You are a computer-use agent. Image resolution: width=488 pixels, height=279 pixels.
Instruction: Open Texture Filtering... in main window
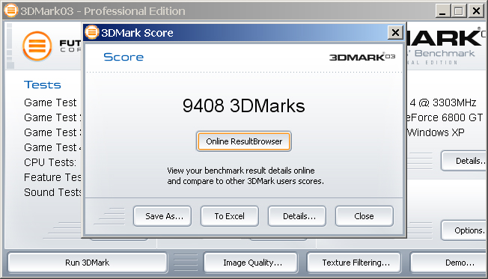[x=354, y=263]
